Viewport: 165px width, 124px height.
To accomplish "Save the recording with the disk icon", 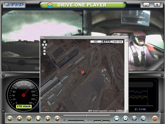I will pos(125,118).
